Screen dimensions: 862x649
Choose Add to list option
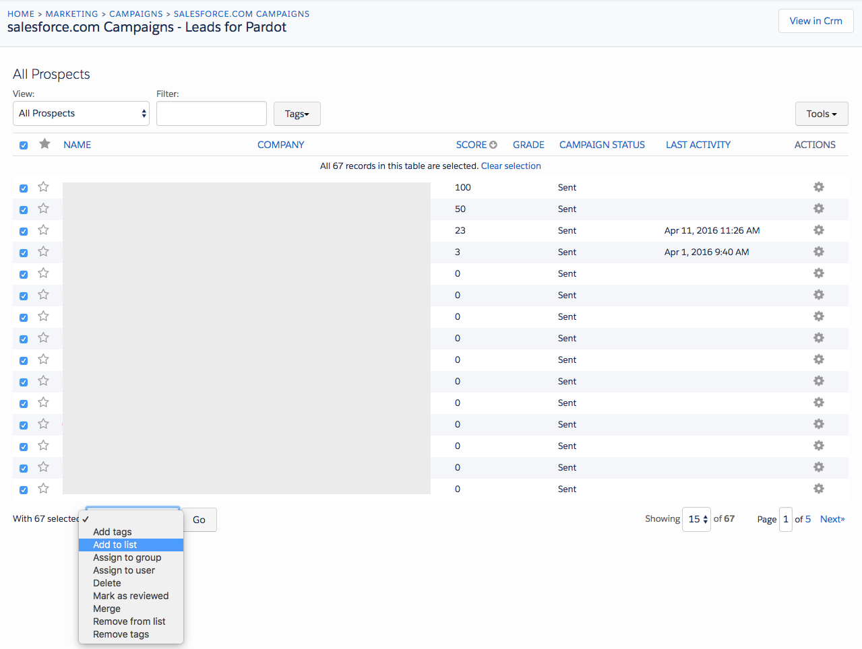(x=131, y=545)
